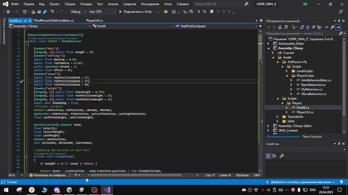Viewport: 348px width, 195px height.
Task: Click the pending changes filter icon
Action: pyautogui.click(x=294, y=27)
